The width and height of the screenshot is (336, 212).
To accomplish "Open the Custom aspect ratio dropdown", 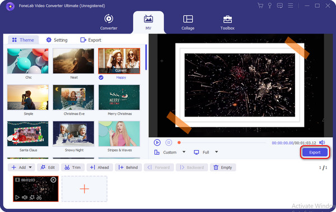I will [184, 152].
